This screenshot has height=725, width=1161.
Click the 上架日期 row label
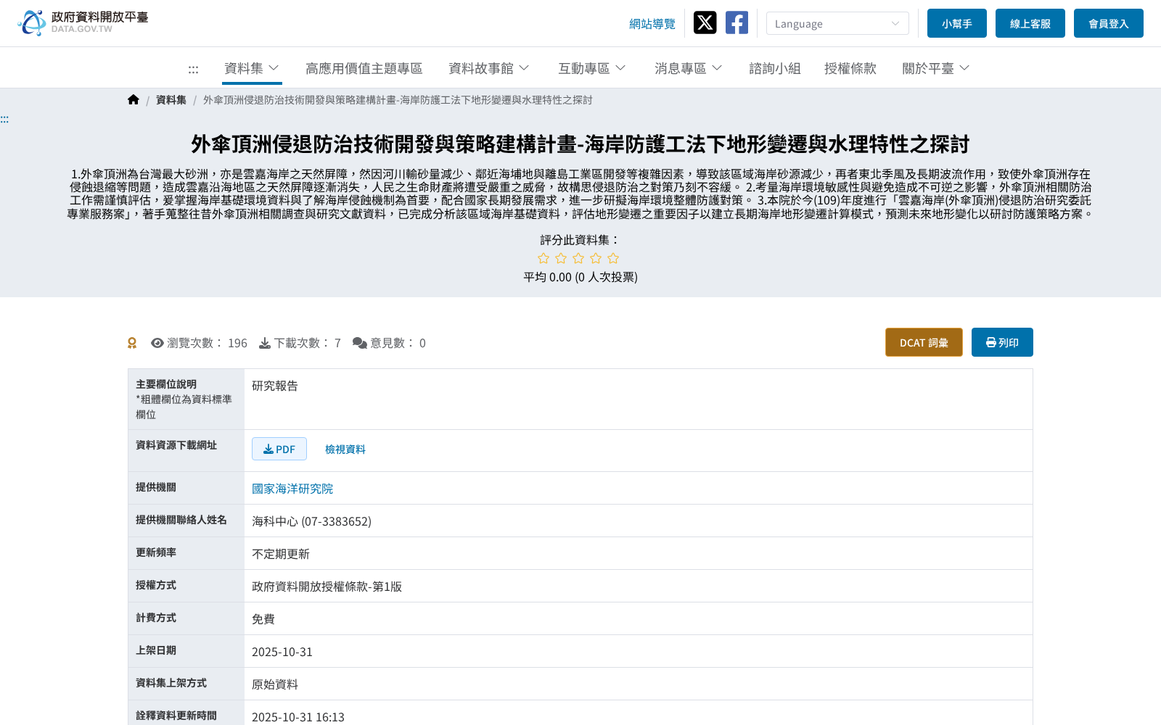[x=156, y=650]
